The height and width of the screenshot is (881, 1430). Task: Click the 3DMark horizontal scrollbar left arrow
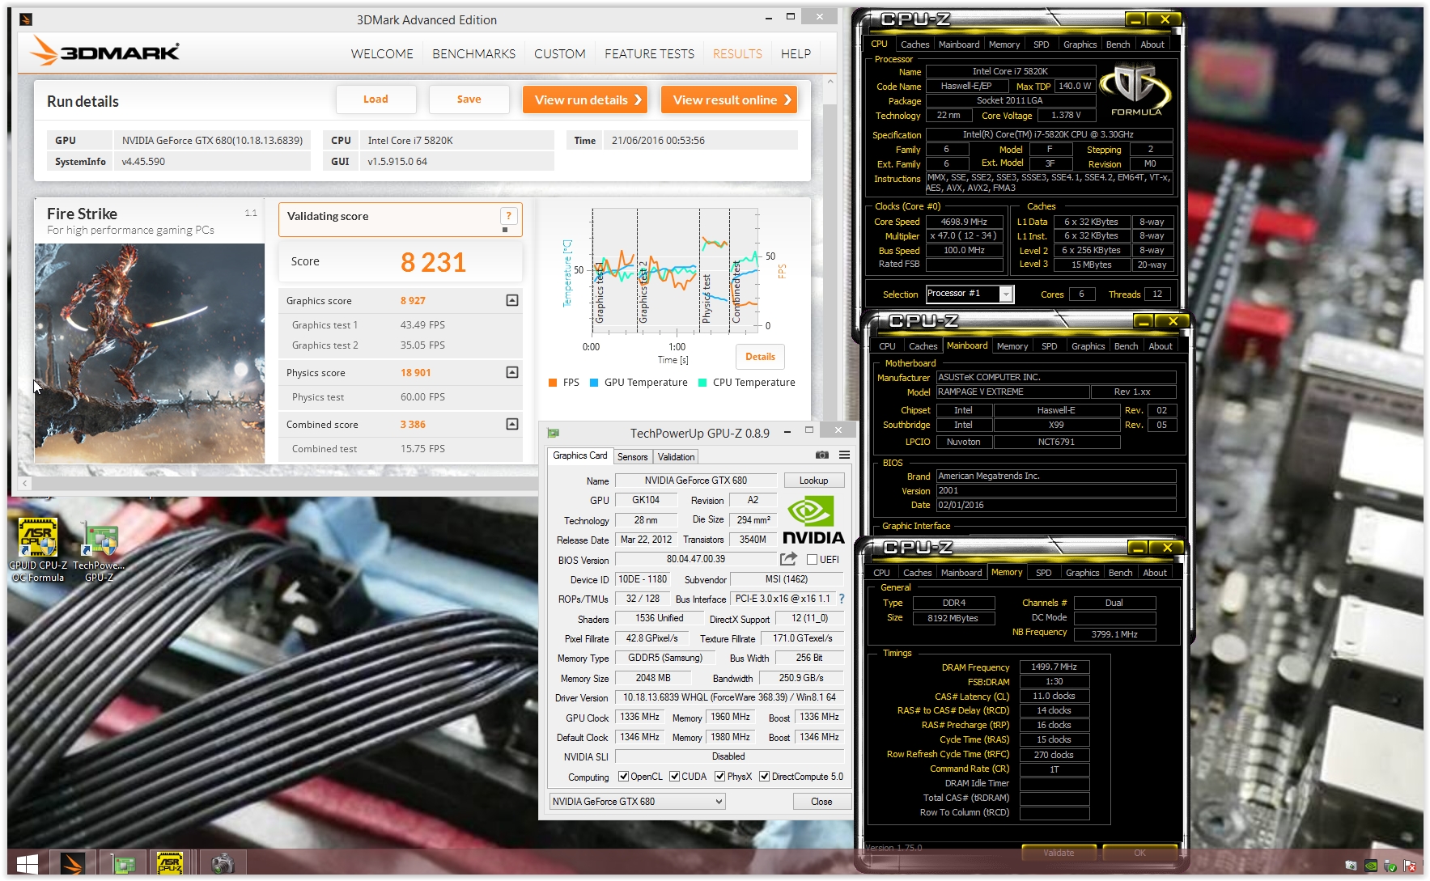pos(25,483)
